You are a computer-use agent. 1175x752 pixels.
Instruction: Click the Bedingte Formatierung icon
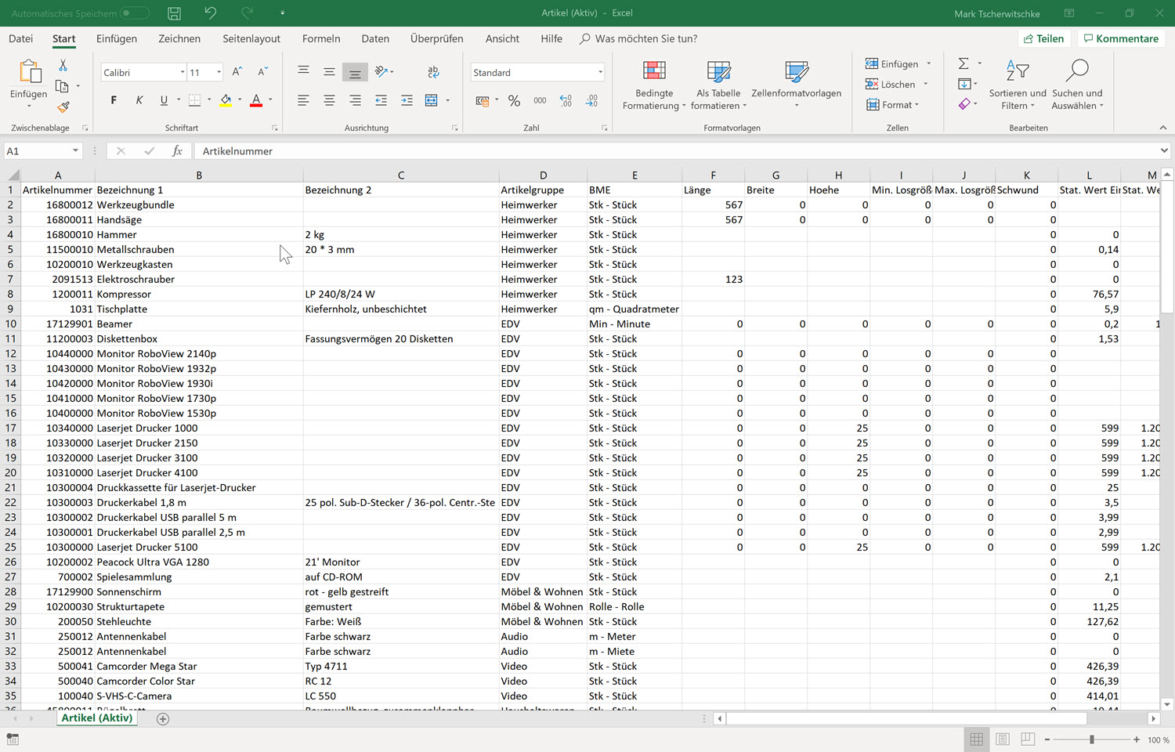click(654, 72)
